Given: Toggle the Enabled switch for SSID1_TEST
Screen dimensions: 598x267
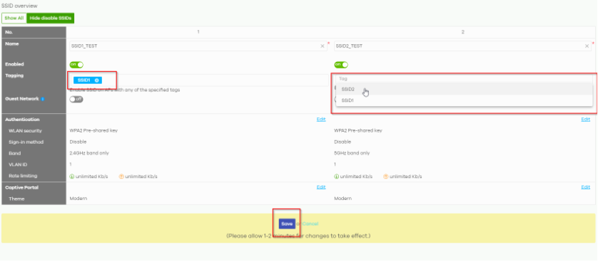Looking at the screenshot, I should point(76,65).
